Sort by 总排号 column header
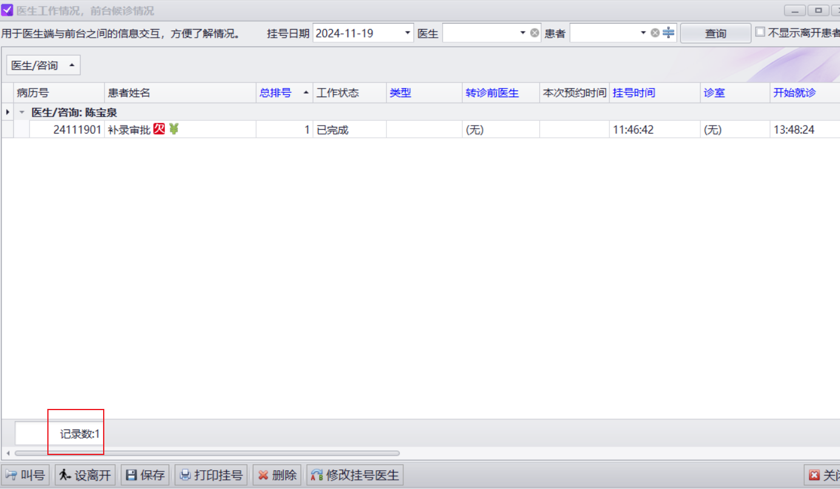The height and width of the screenshot is (489, 840). click(x=284, y=93)
